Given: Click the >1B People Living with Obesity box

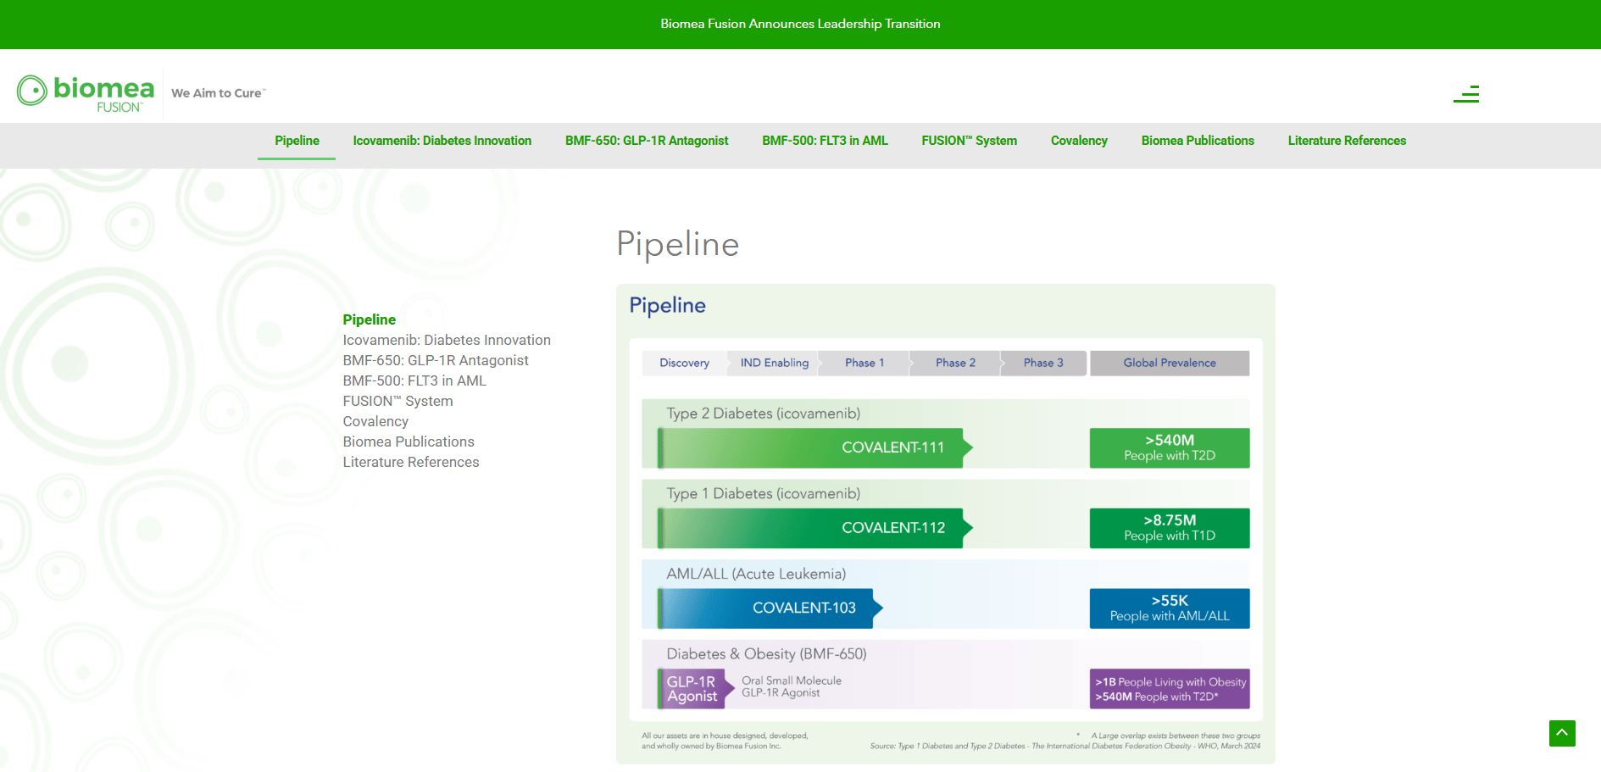Looking at the screenshot, I should click(x=1170, y=689).
